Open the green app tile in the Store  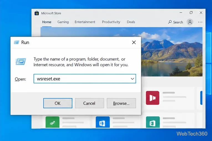tap(52, 122)
